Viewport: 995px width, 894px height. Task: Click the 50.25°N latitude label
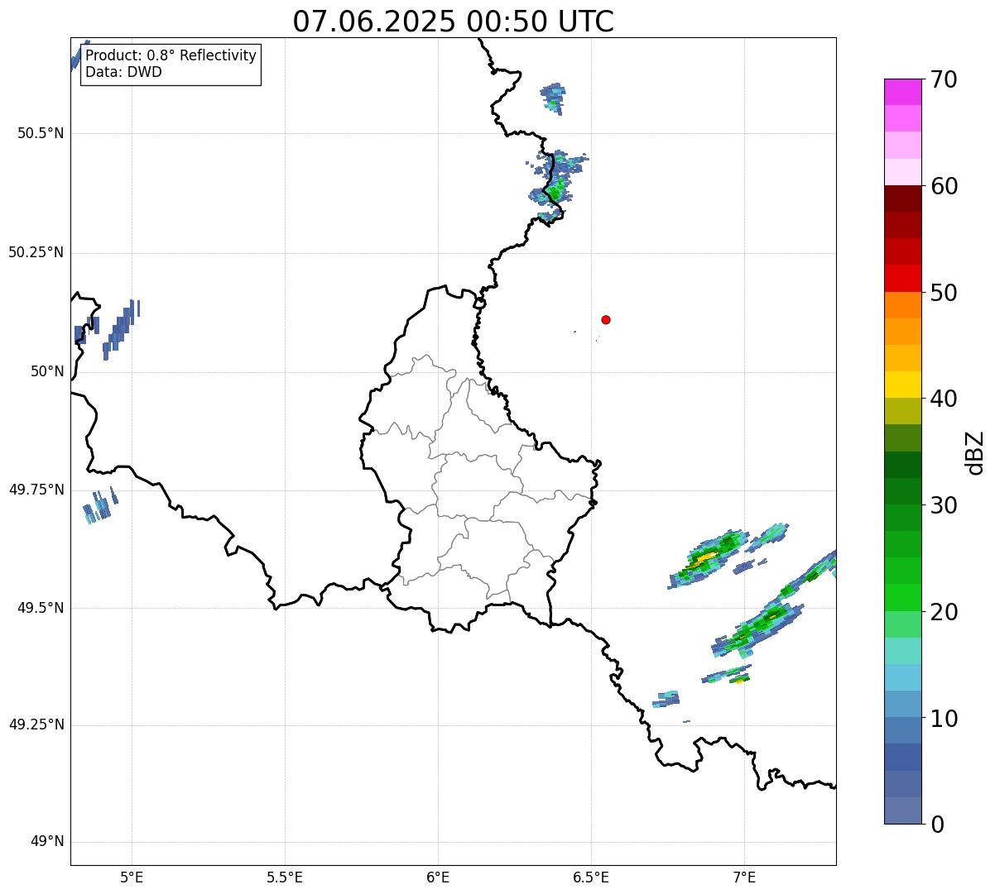[36, 252]
